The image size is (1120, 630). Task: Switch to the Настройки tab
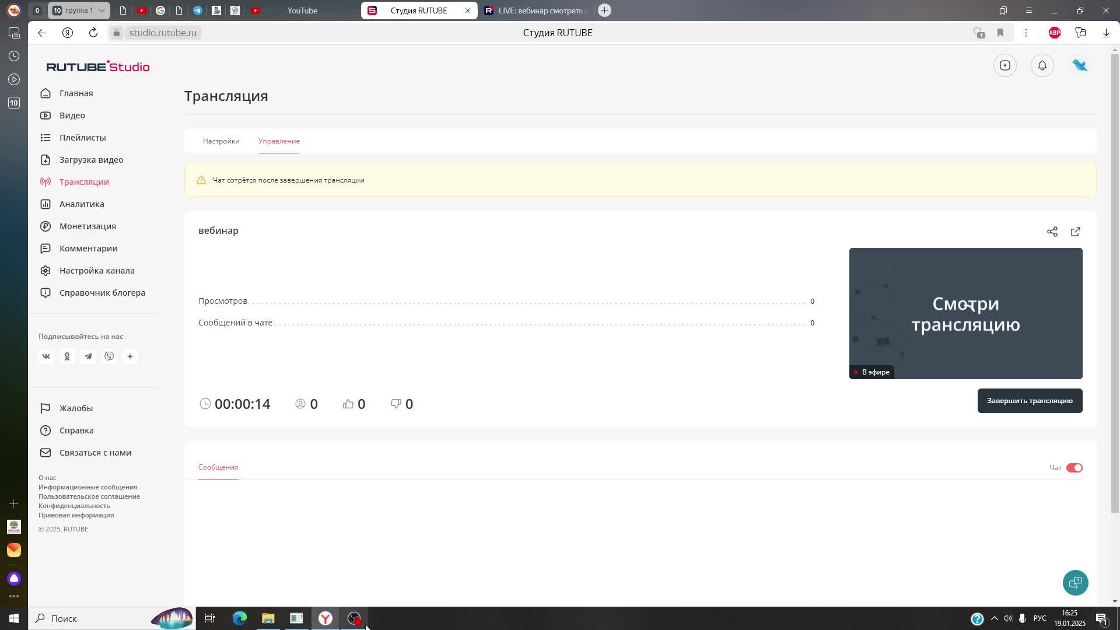[x=221, y=141]
